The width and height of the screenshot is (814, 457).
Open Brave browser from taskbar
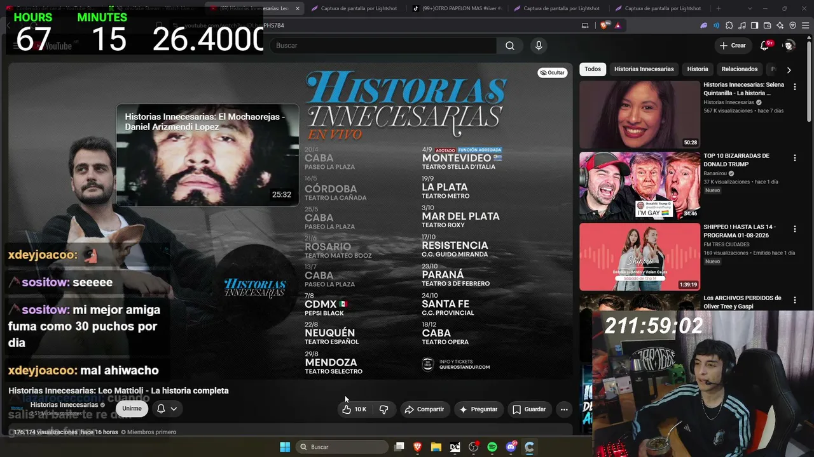(x=418, y=447)
